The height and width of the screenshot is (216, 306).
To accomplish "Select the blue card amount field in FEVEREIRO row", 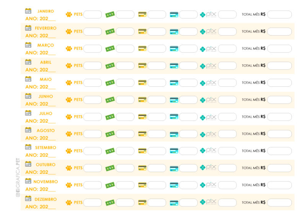I will 188,31.
